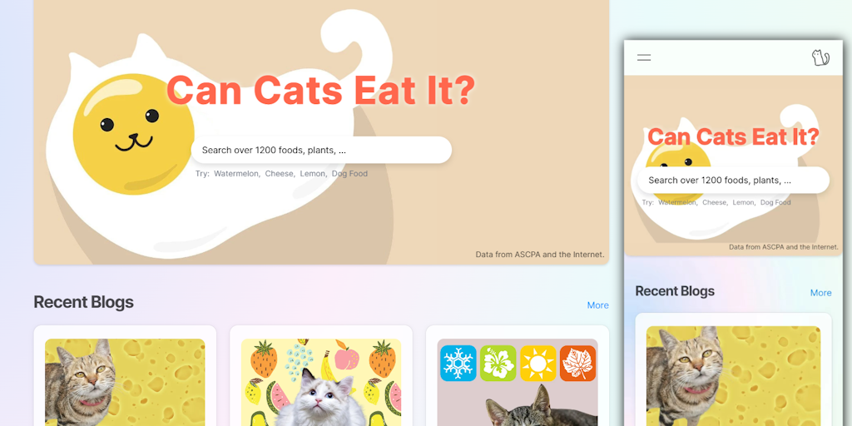Try the Watermelon suggestion on desktop
The image size is (852, 426).
(237, 174)
